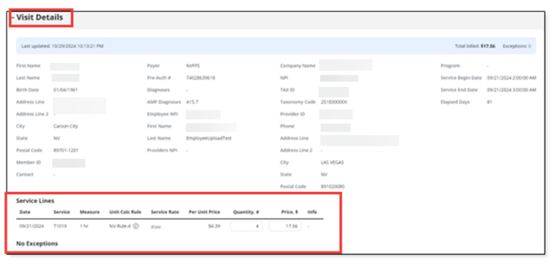Click the NV-Rule-4 info icon
Image resolution: width=553 pixels, height=264 pixels.
[136, 226]
